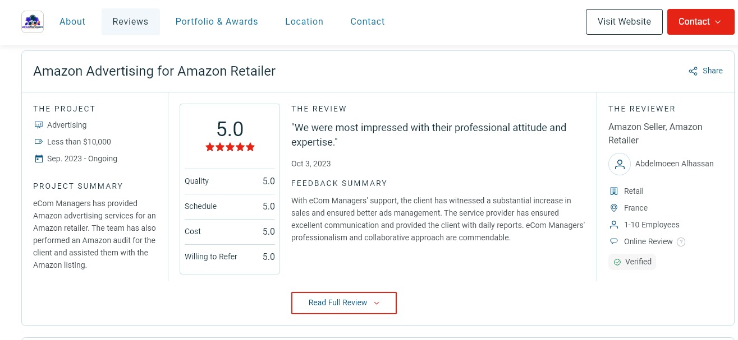Image resolution: width=738 pixels, height=340 pixels.
Task: Click the location pin icon by France
Action: click(613, 208)
